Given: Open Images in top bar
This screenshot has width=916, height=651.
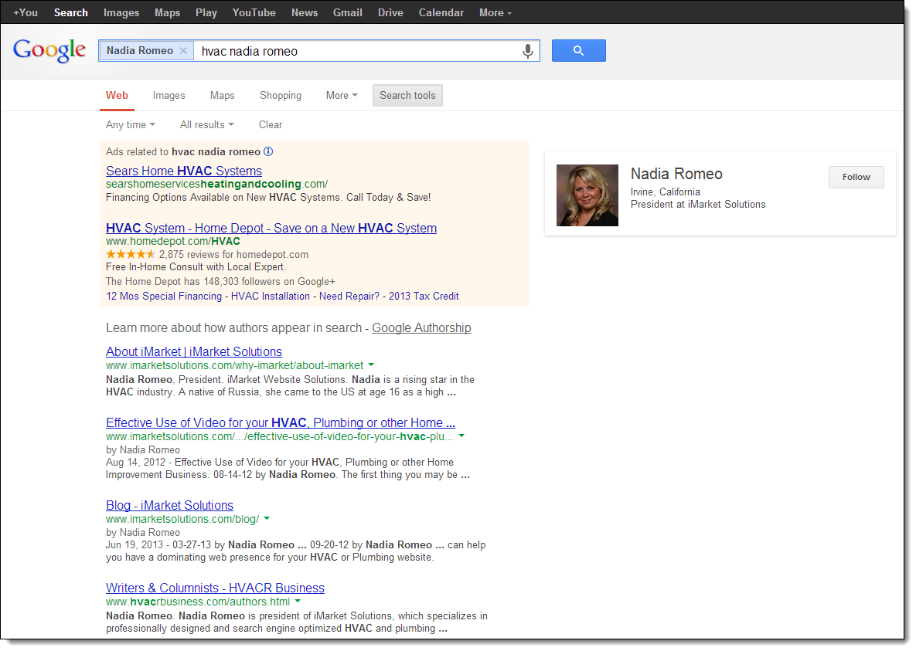Looking at the screenshot, I should [x=121, y=13].
